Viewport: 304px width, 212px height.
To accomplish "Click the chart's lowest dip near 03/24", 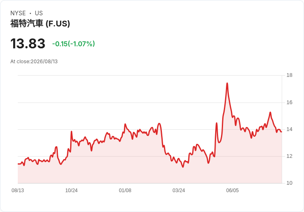I will coord(183,167).
